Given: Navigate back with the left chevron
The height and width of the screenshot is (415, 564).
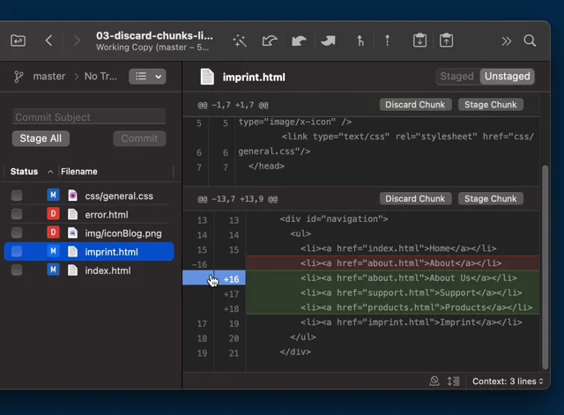Looking at the screenshot, I should click(49, 41).
